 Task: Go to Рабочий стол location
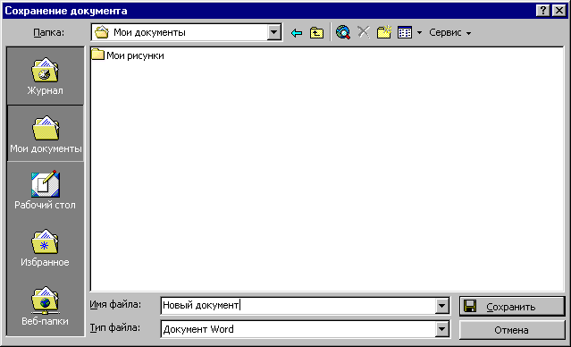pyautogui.click(x=46, y=190)
